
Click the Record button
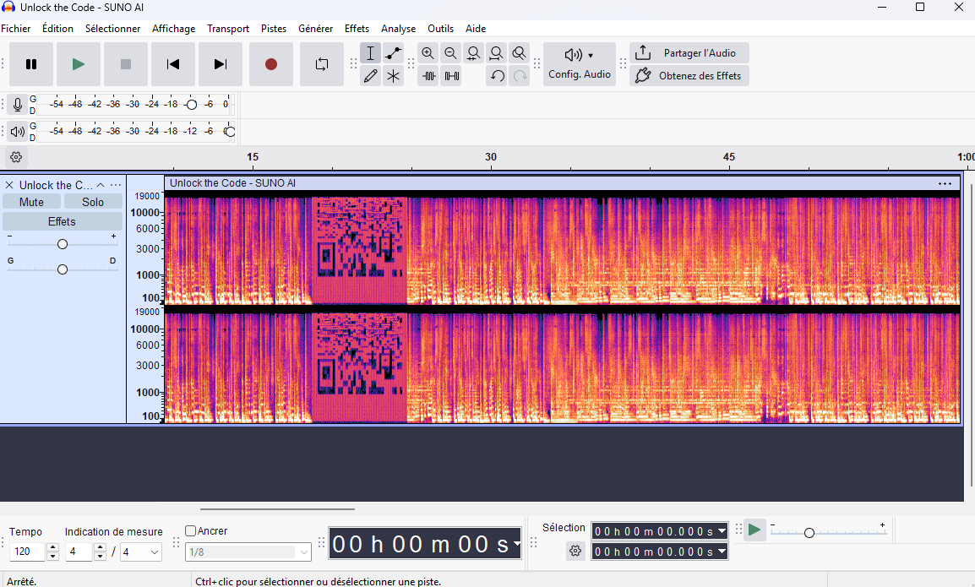click(271, 64)
